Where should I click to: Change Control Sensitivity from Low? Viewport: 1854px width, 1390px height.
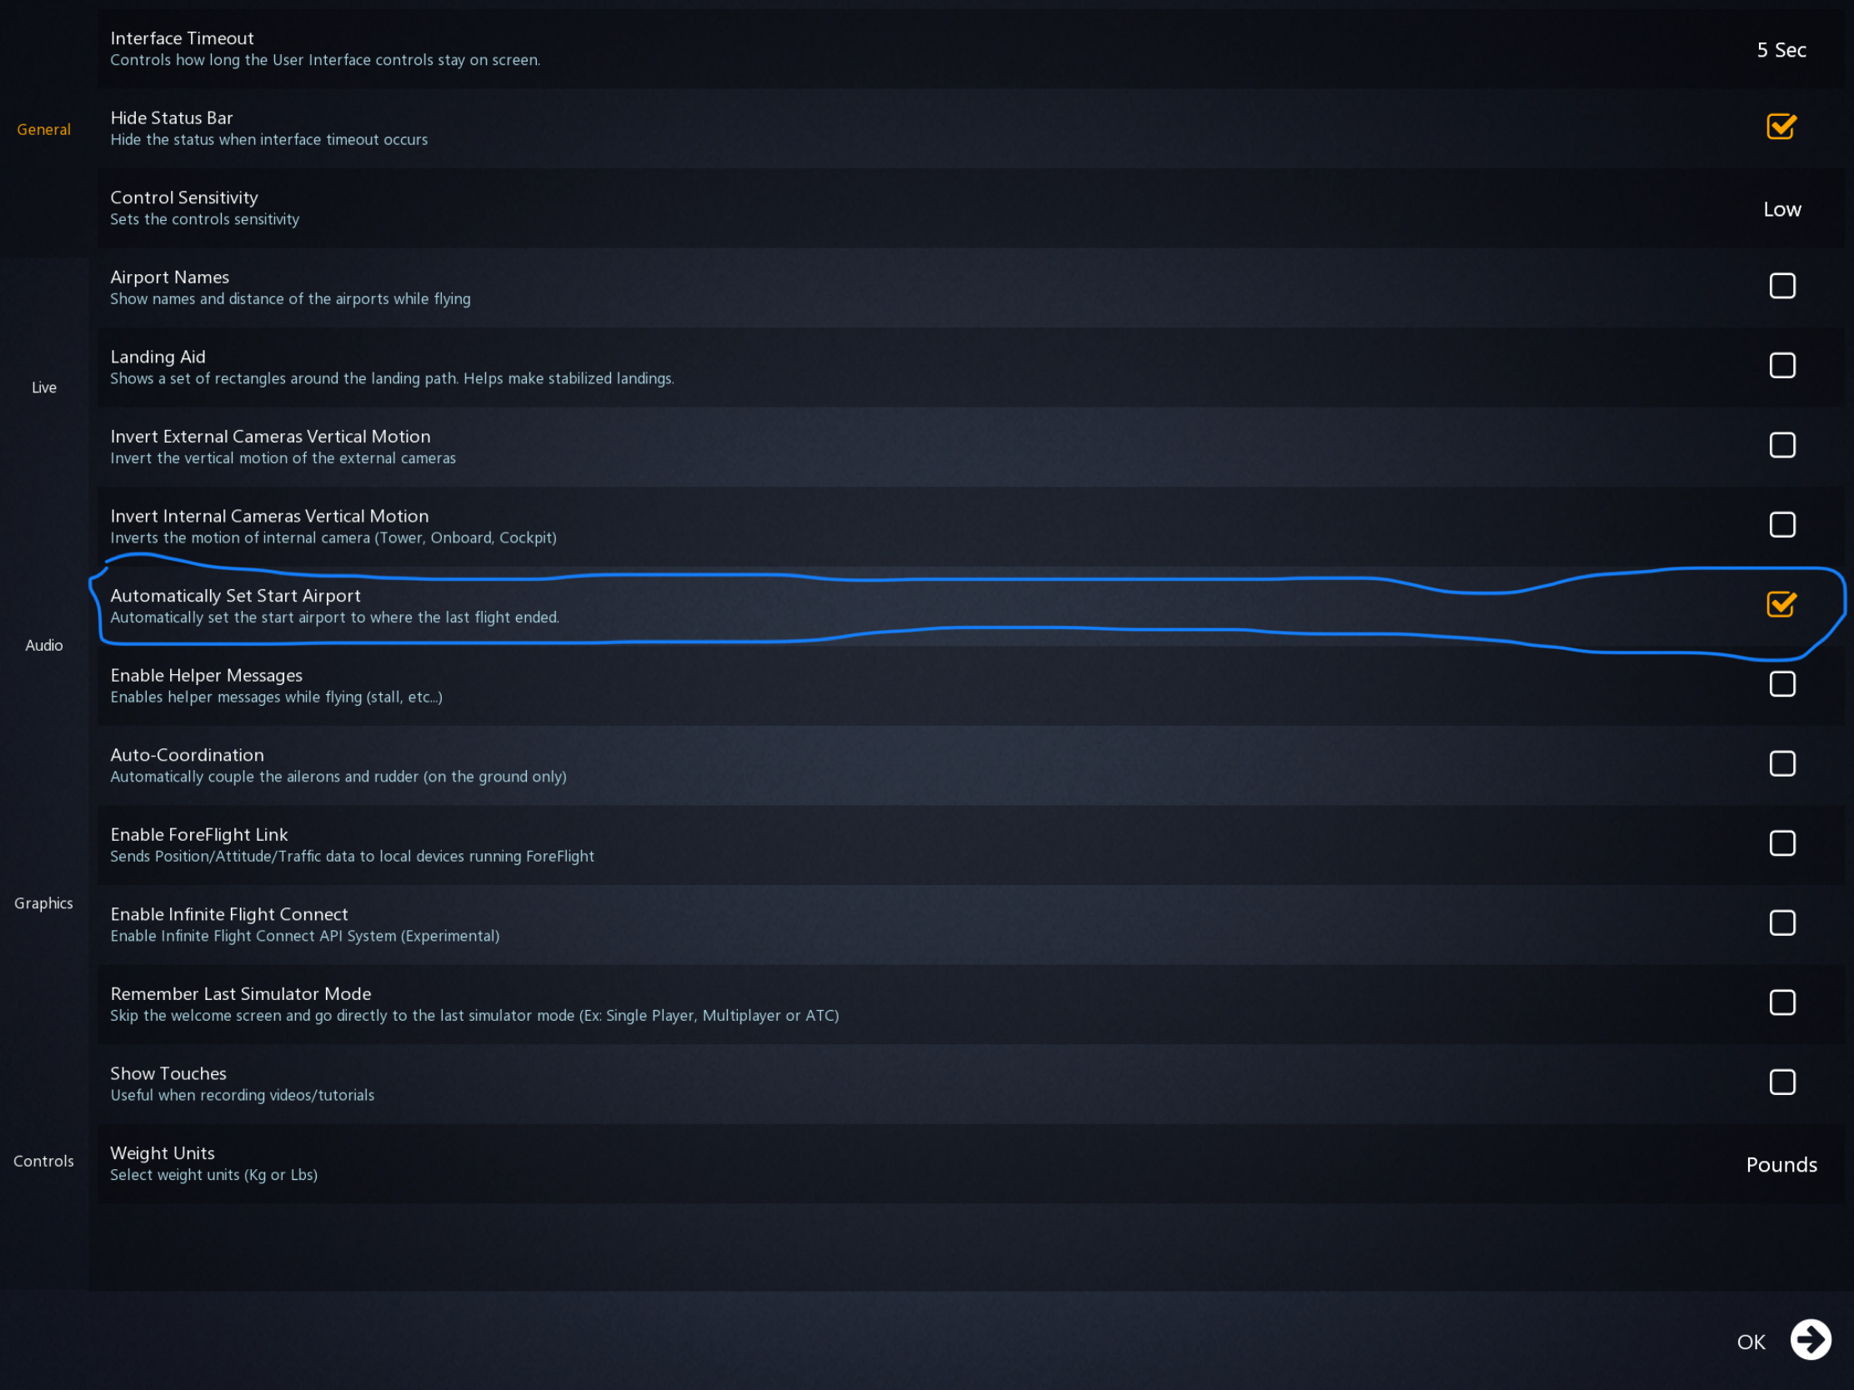pyautogui.click(x=1782, y=208)
